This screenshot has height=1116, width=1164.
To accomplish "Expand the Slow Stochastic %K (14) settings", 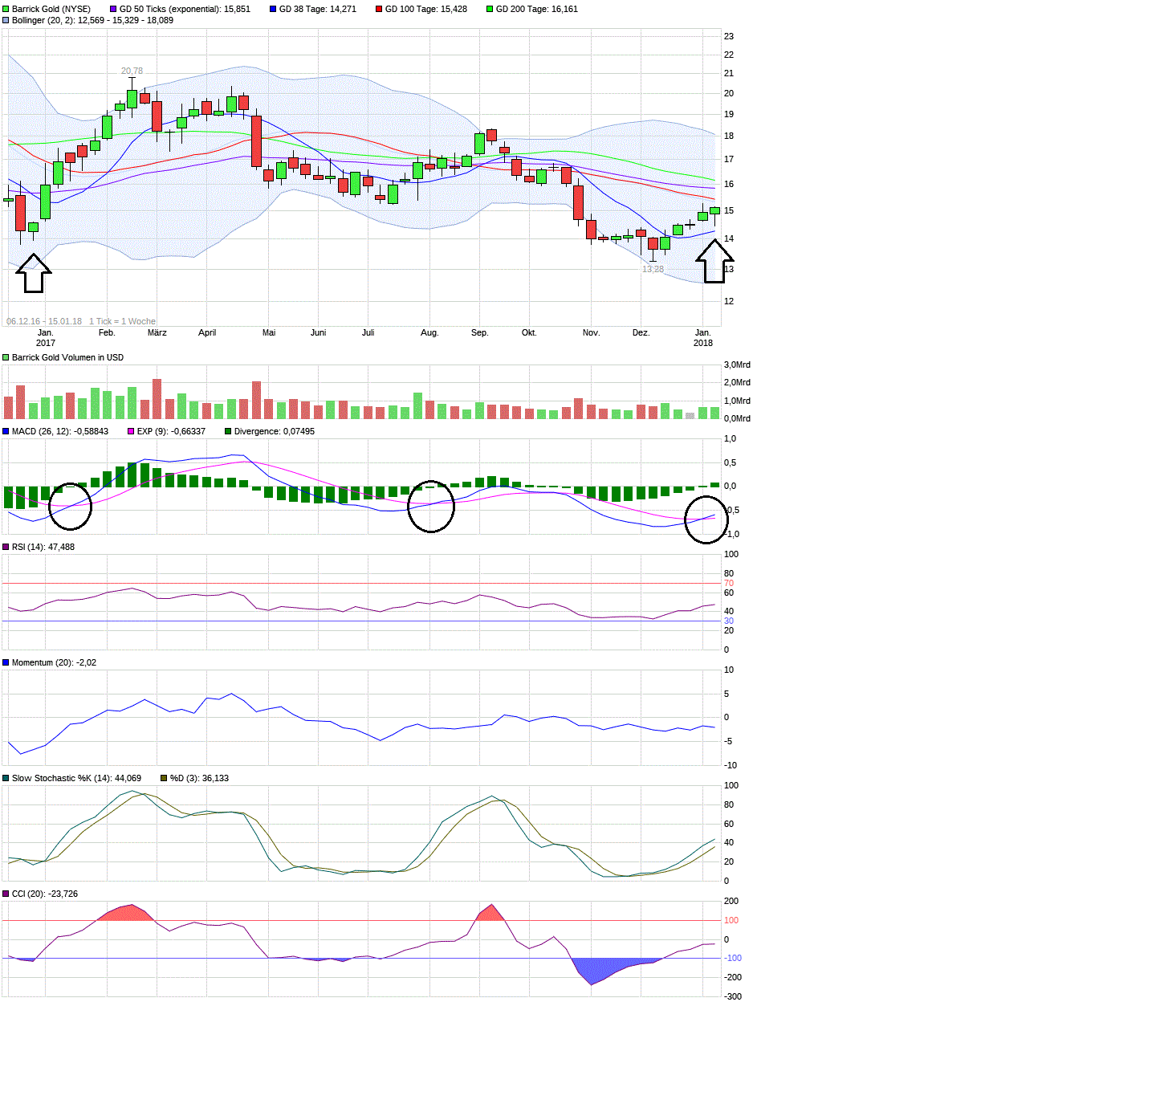I will pyautogui.click(x=7, y=777).
